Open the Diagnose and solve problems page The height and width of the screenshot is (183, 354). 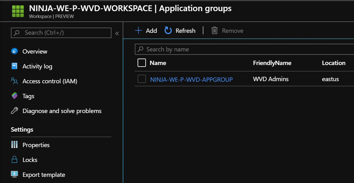tap(62, 111)
